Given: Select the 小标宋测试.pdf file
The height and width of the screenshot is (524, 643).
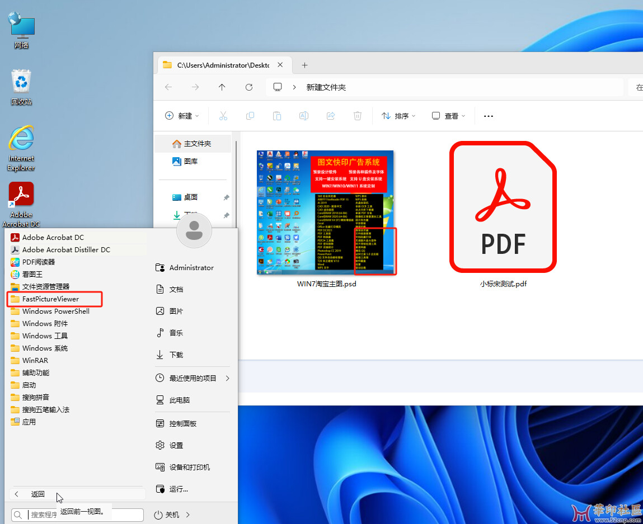Looking at the screenshot, I should click(503, 215).
